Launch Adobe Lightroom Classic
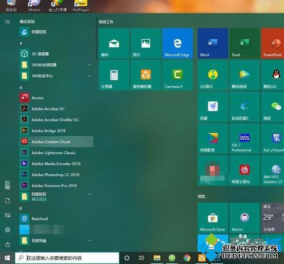The height and width of the screenshot is (264, 284). click(56, 153)
